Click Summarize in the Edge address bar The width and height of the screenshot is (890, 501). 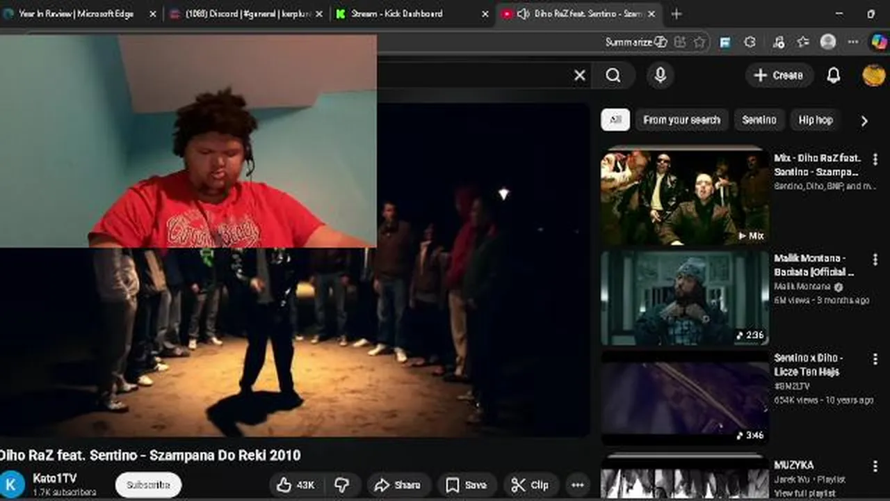636,42
